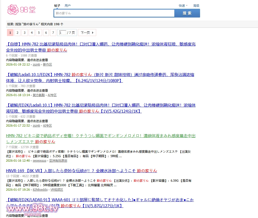Open the 新作区 forum section link

click(x=47, y=65)
